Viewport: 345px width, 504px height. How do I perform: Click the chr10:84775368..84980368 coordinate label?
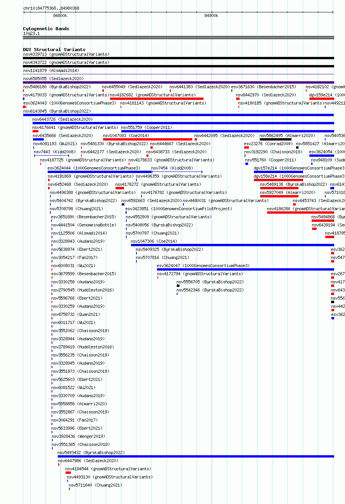(52, 8)
